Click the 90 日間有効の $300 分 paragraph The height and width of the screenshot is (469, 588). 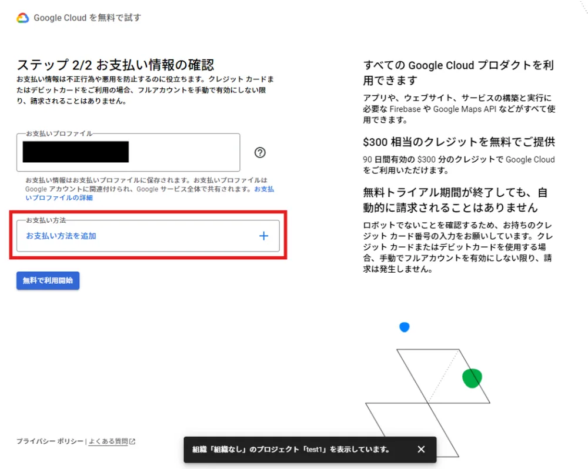click(x=459, y=165)
